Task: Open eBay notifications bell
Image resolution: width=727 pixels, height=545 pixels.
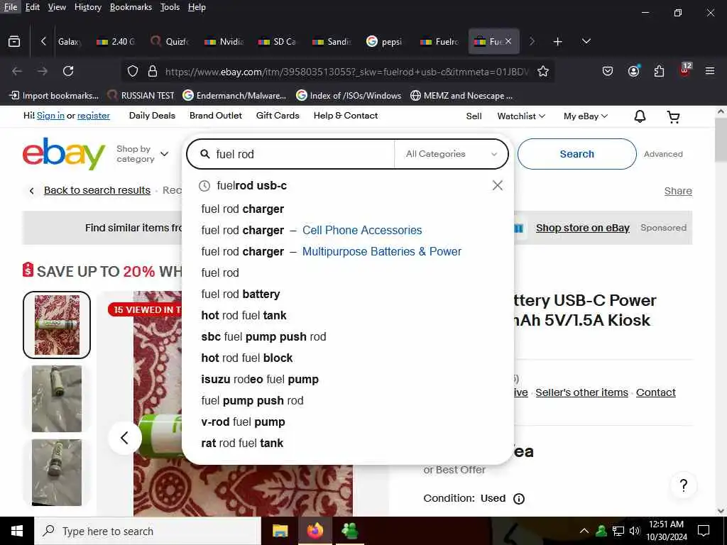Action: click(640, 116)
